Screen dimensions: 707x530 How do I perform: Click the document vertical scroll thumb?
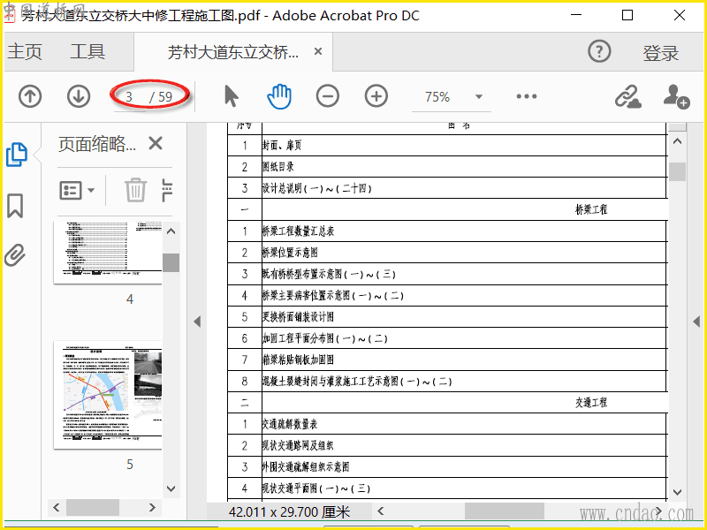click(677, 171)
